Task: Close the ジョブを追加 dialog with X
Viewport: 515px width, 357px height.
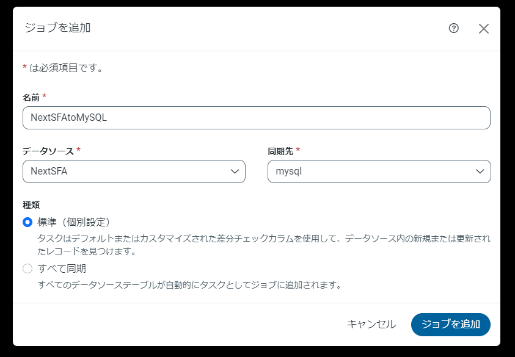Action: (x=484, y=29)
